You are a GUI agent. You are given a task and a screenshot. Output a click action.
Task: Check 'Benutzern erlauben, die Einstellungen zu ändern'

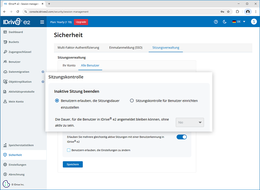point(69,150)
